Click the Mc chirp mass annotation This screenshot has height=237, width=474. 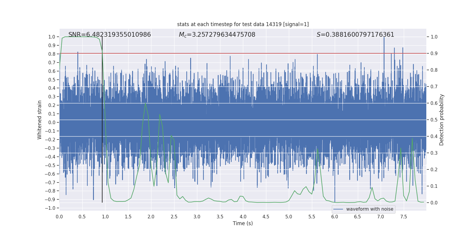[x=217, y=35]
